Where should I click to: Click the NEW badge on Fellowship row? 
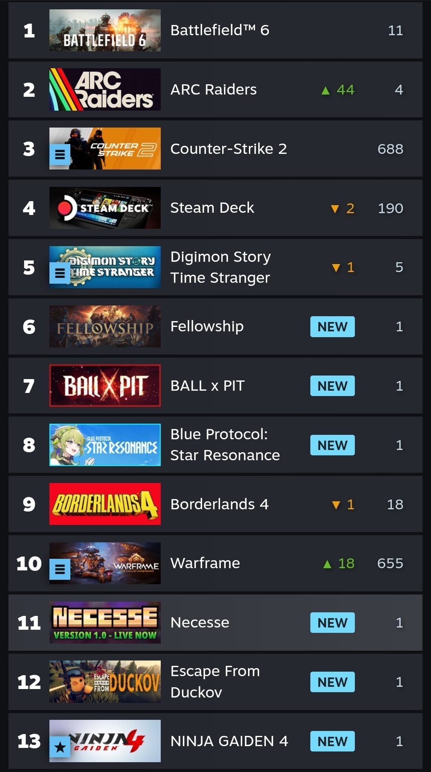333,327
